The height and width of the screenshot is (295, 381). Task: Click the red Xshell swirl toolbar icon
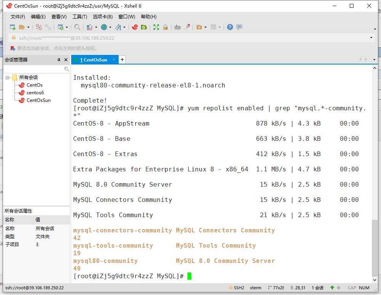click(x=134, y=27)
